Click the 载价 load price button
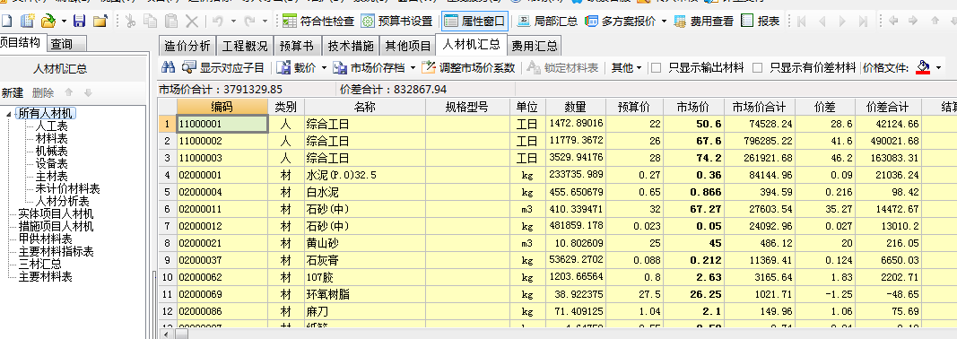957x339 pixels. 297,68
